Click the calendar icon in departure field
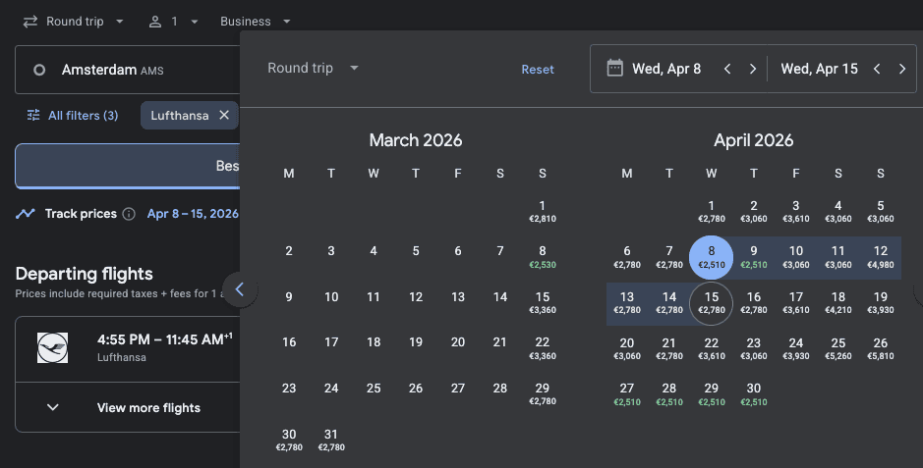 615,69
